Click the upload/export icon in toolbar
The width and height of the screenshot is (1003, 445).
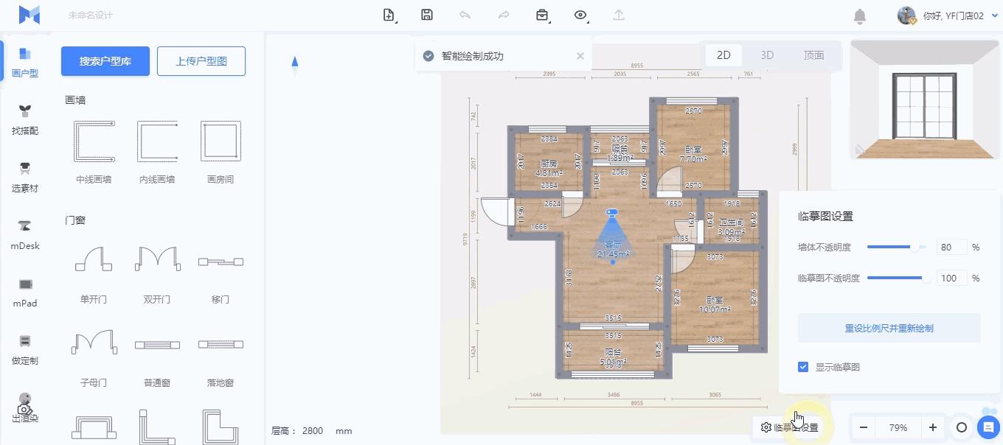(619, 15)
